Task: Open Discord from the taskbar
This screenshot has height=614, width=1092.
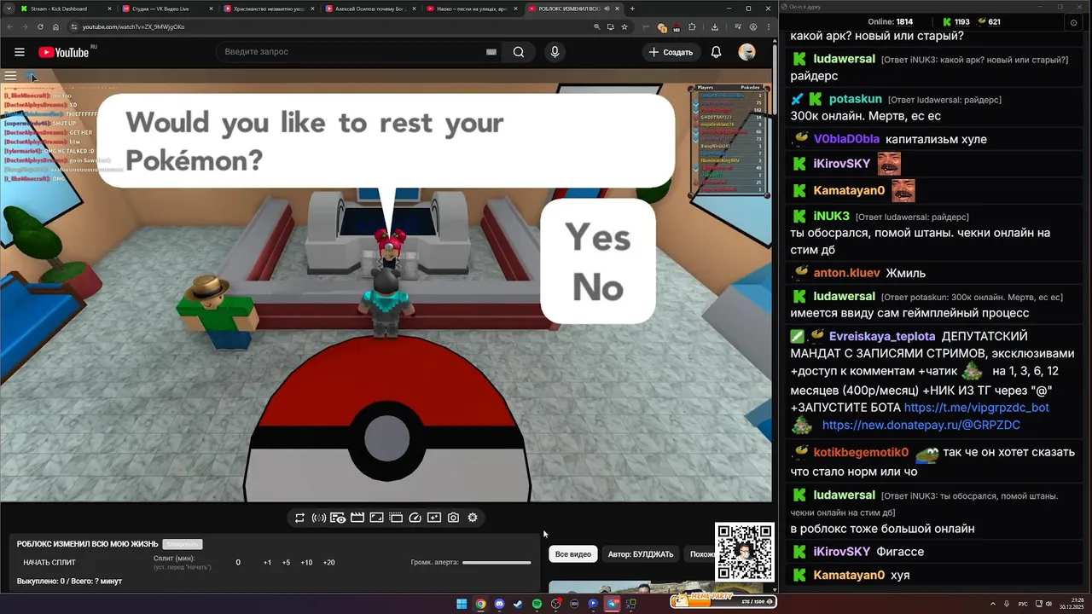Action: click(x=499, y=604)
